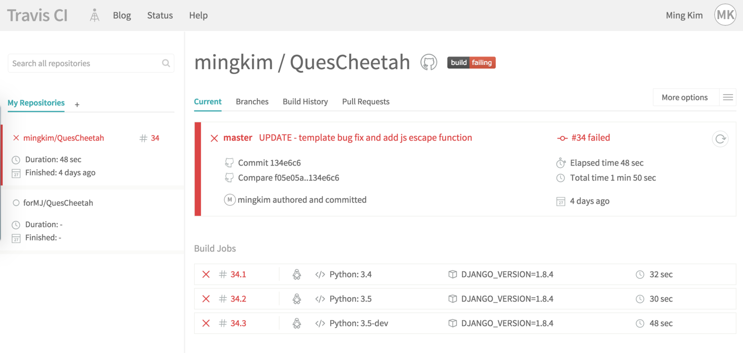
Task: Click the build failing badge
Action: [x=471, y=63]
